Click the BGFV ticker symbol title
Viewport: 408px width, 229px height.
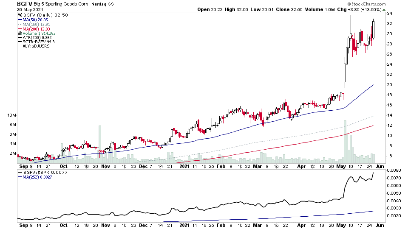pos(25,4)
